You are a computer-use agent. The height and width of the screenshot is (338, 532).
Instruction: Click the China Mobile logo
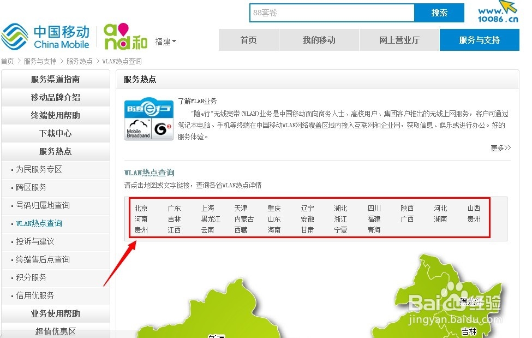tap(45, 37)
